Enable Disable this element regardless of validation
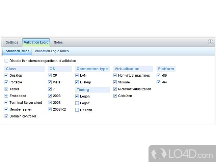Image resolution: width=216 pixels, height=162 pixels. pos(6,61)
